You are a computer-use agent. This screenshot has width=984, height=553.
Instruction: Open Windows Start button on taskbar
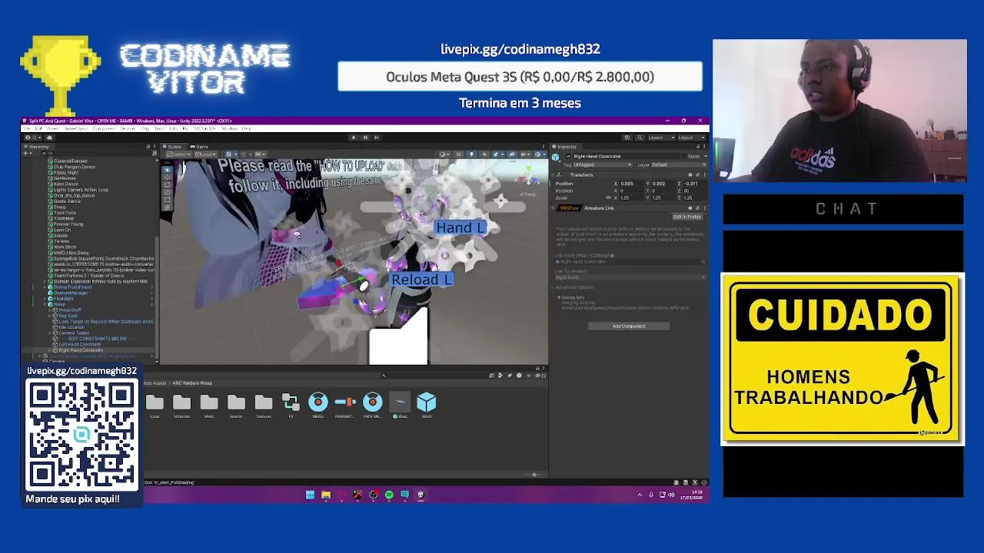click(310, 495)
